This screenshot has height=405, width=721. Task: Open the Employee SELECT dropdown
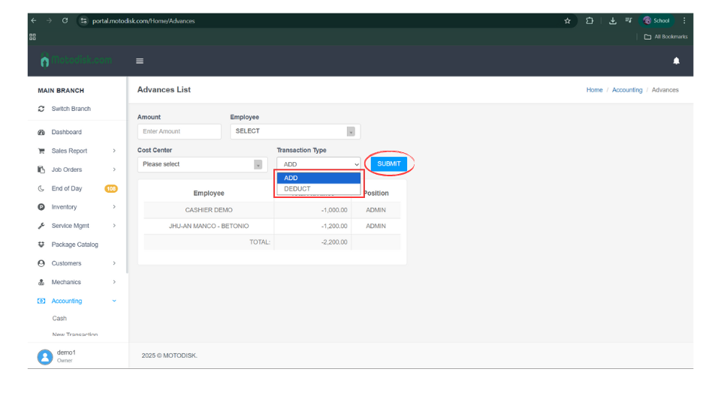295,131
